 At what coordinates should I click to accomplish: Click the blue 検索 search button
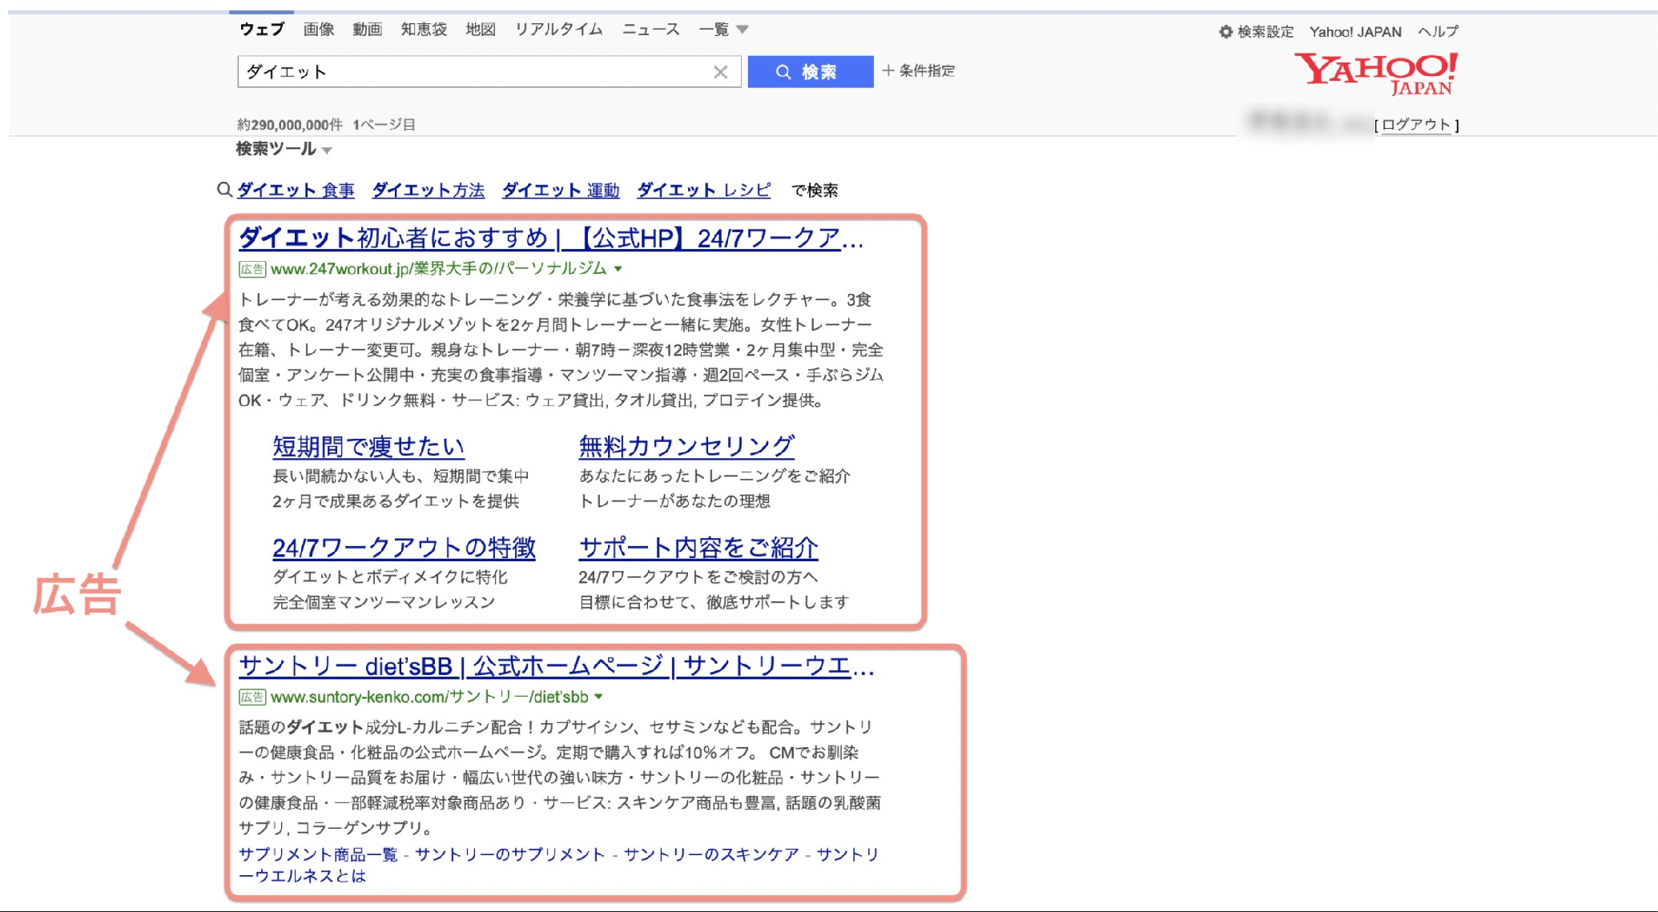pos(811,72)
